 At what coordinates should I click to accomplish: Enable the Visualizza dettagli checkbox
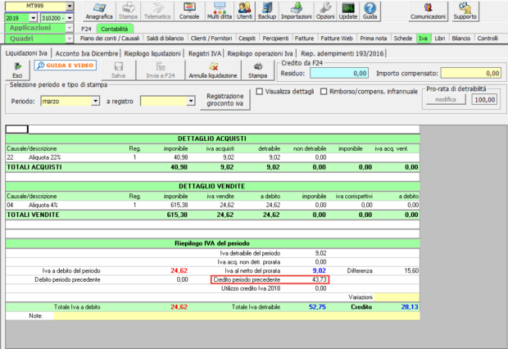click(260, 91)
